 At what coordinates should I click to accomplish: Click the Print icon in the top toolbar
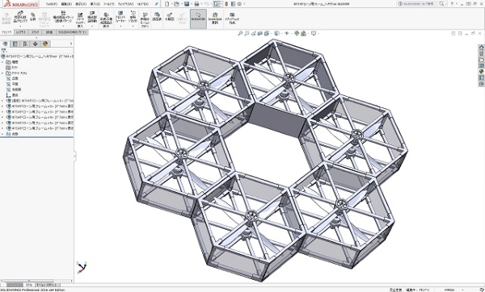pos(196,4)
